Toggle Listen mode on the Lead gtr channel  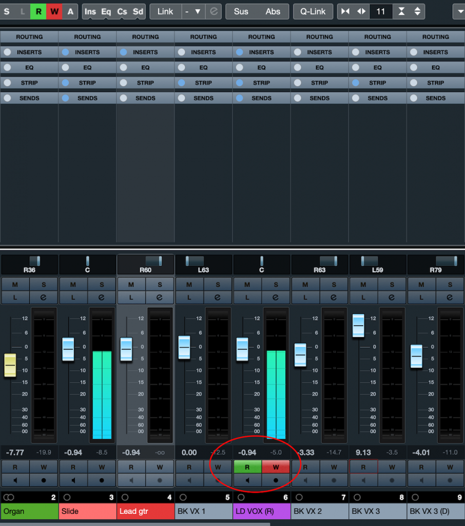click(x=131, y=298)
